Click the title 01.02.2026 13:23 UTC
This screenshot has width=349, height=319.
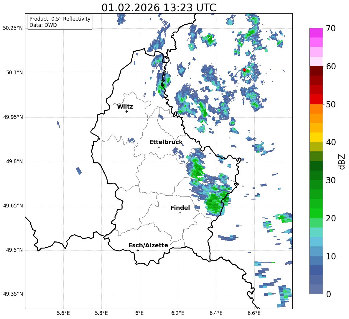coord(159,8)
